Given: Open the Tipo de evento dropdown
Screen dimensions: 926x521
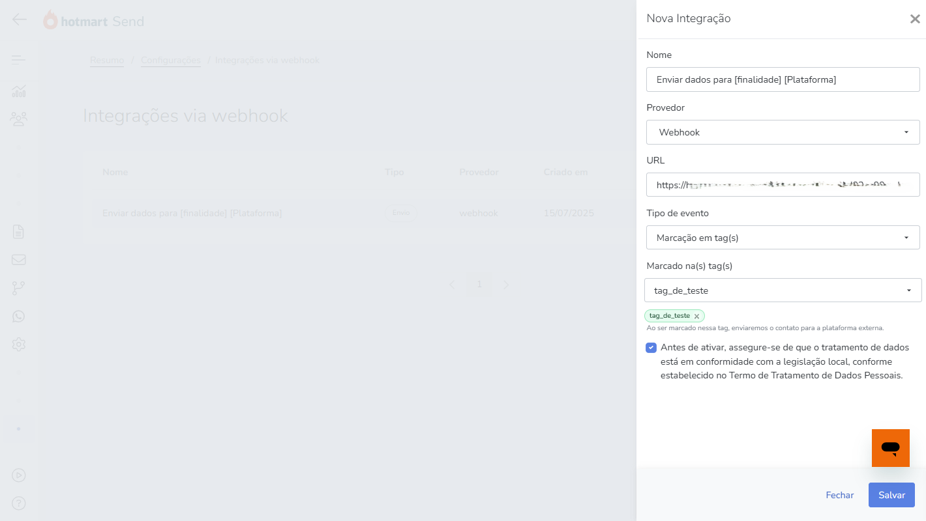Looking at the screenshot, I should coord(783,238).
